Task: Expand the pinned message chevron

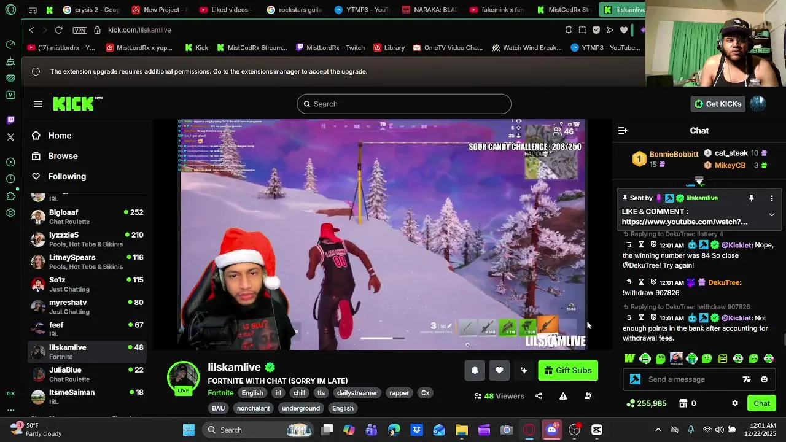Action: pyautogui.click(x=772, y=215)
